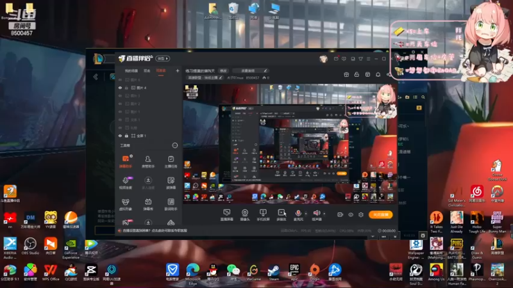
Task: Open the 英雄联盟 category selector
Action: (x=205, y=77)
